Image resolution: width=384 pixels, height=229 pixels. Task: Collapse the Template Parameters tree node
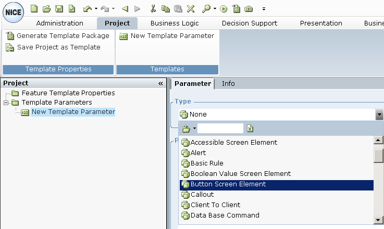[6, 103]
